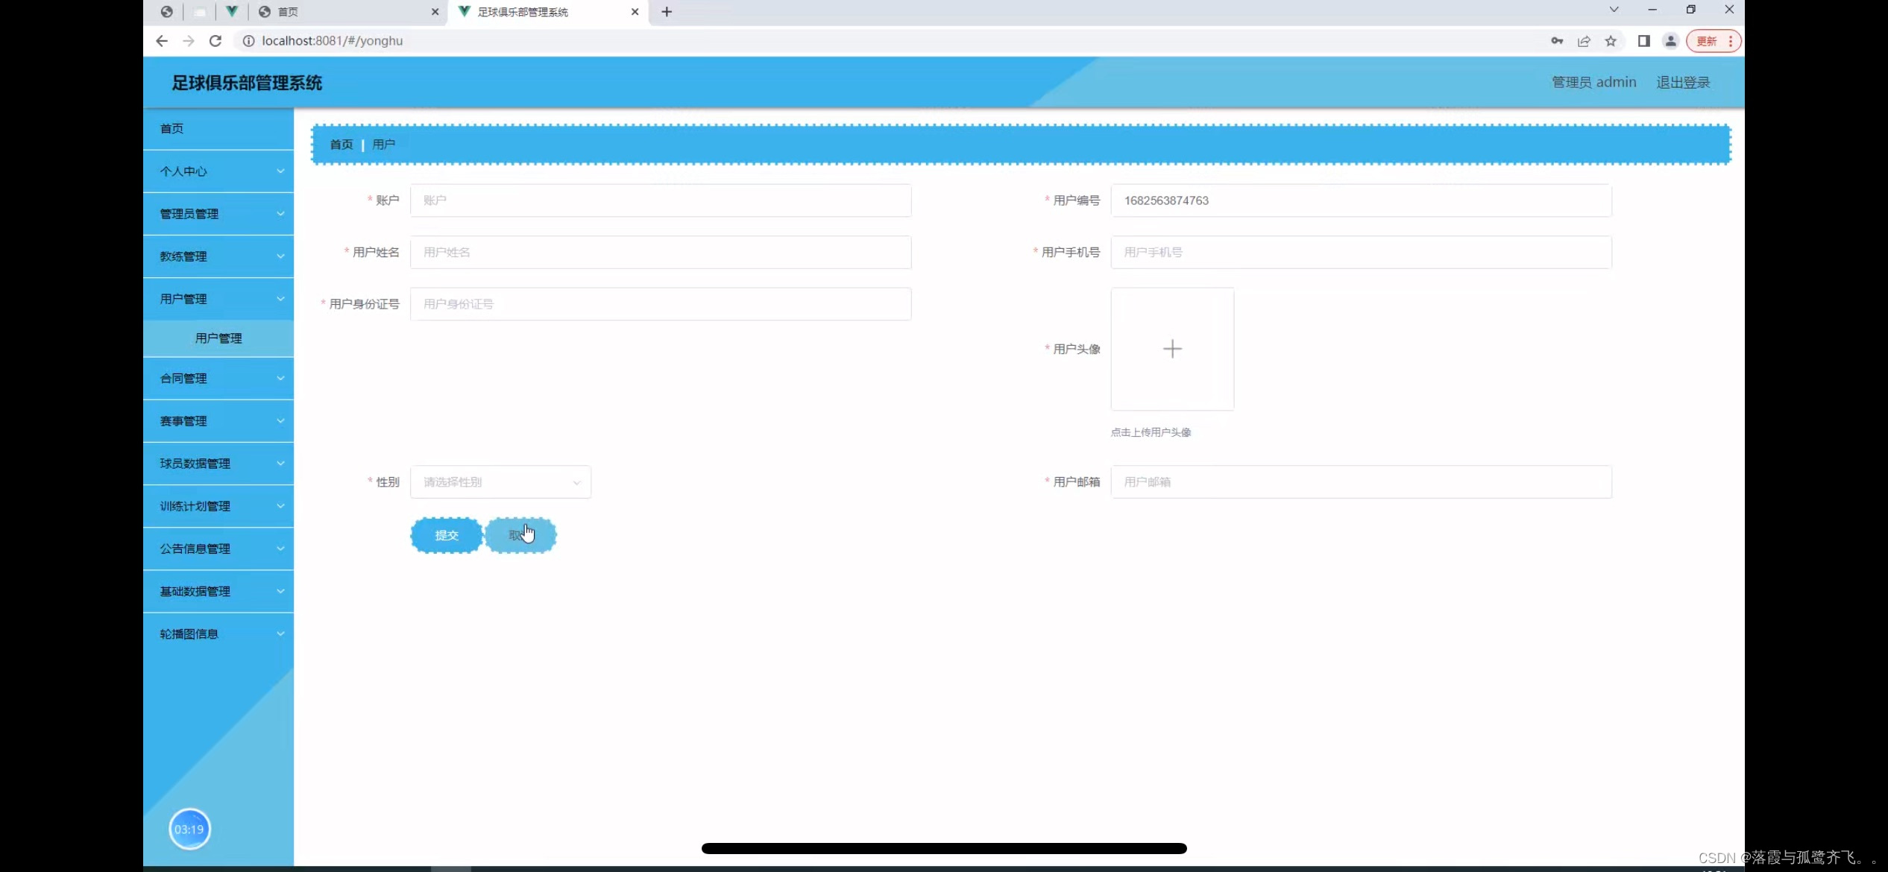Click 用户邮箱 input field

coord(1359,481)
